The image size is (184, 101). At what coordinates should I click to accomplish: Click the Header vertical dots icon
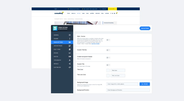(70, 39)
